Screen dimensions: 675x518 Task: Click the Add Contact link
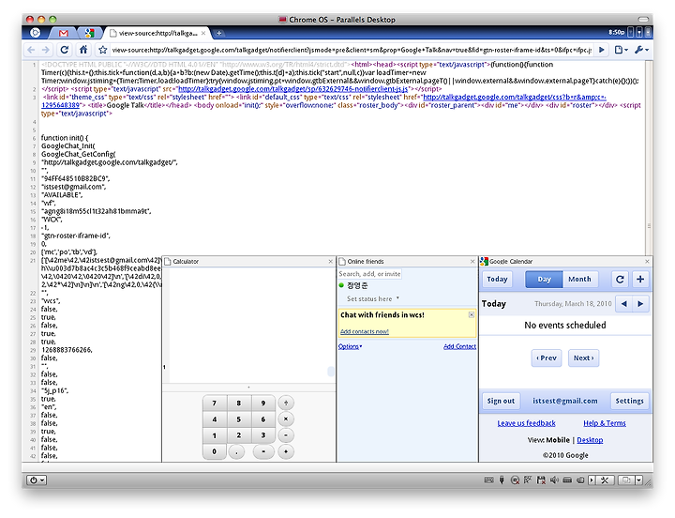459,346
